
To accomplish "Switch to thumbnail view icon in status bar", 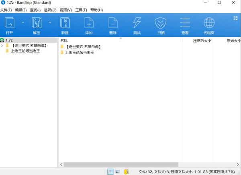I will pyautogui.click(x=118, y=171).
